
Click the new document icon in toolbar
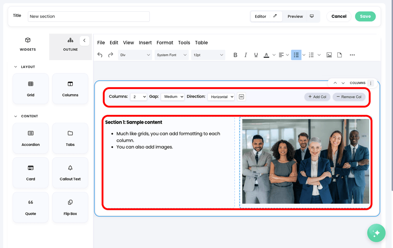pos(340,55)
